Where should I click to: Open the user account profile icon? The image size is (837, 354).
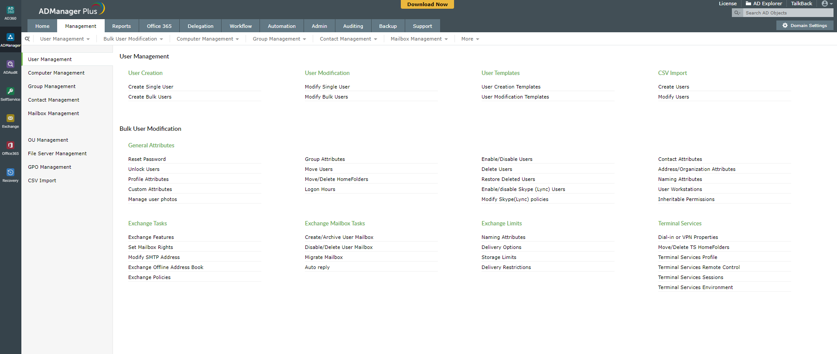tap(827, 3)
